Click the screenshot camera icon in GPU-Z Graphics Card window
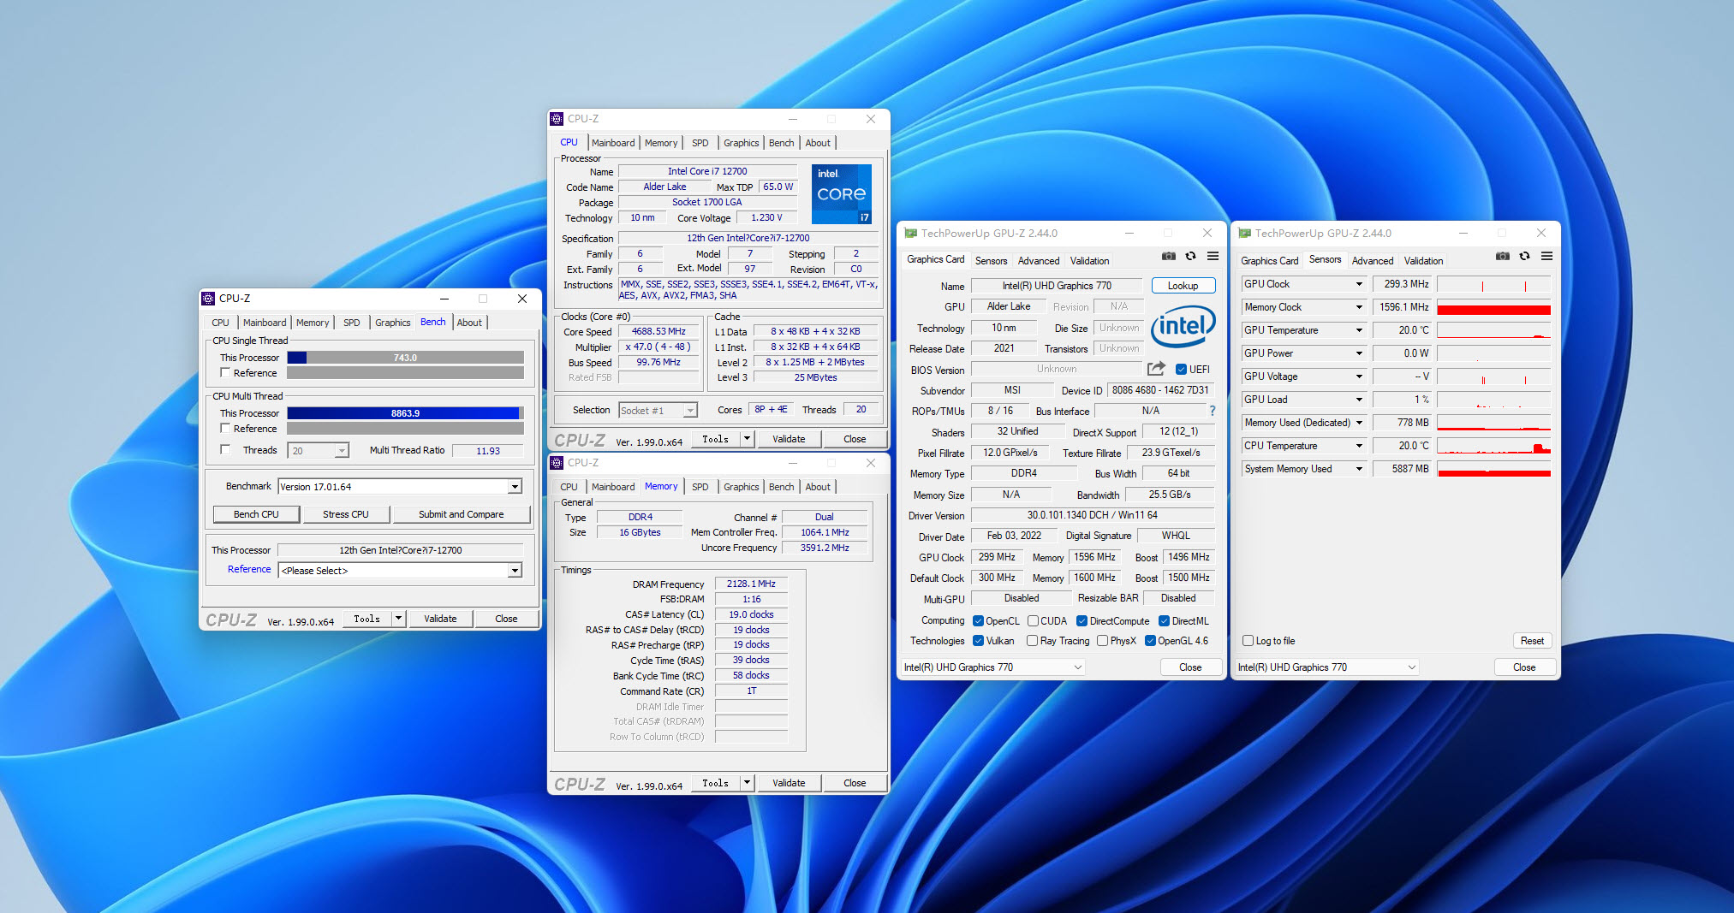This screenshot has width=1734, height=913. click(x=1168, y=256)
